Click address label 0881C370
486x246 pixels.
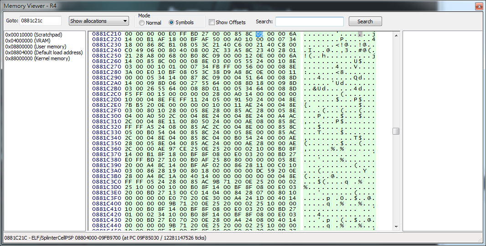pos(107,154)
